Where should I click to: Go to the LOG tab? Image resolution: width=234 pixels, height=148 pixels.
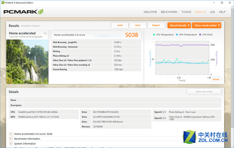pyautogui.click(x=212, y=12)
